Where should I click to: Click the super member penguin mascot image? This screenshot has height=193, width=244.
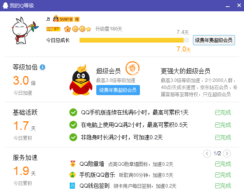coord(81,80)
